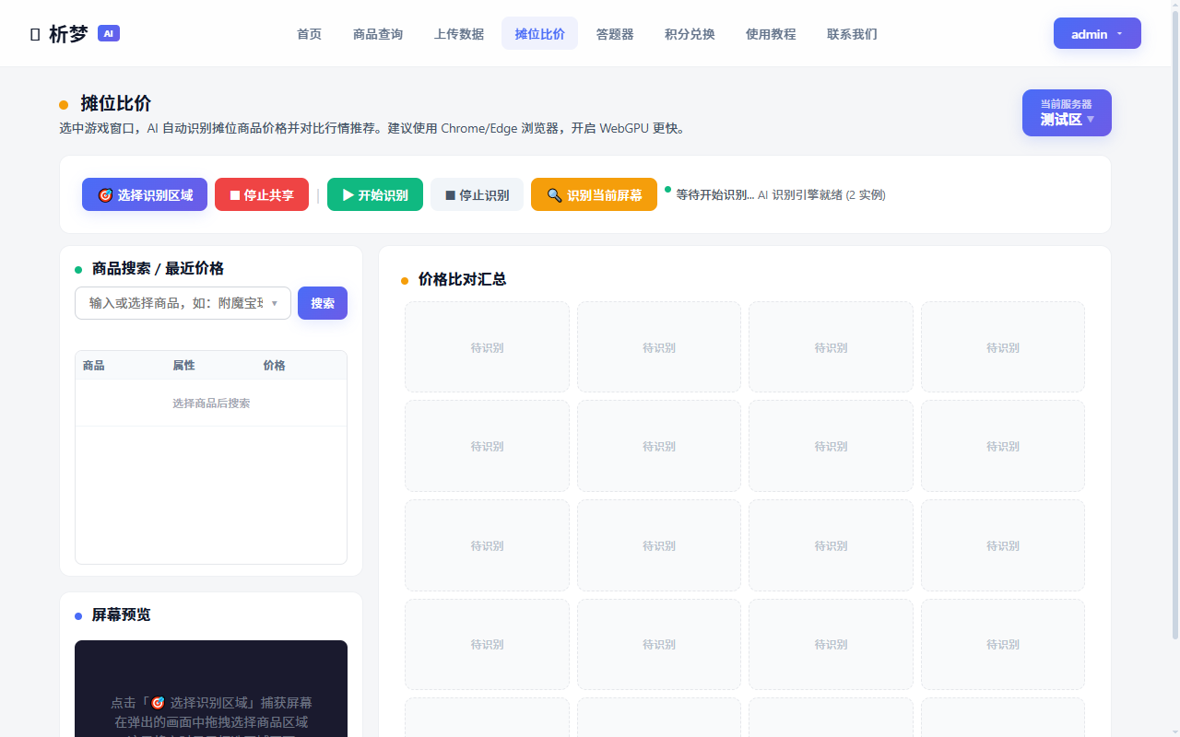The height and width of the screenshot is (737, 1180).
Task: Click the 选择识别区域 target button
Action: (145, 194)
